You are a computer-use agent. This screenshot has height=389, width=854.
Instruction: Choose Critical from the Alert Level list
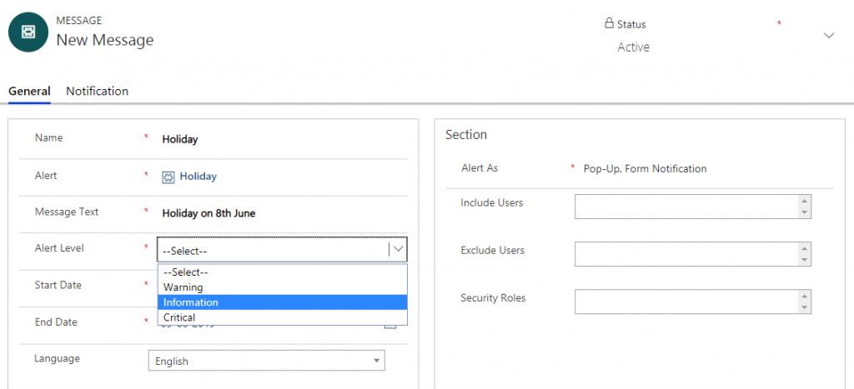179,317
